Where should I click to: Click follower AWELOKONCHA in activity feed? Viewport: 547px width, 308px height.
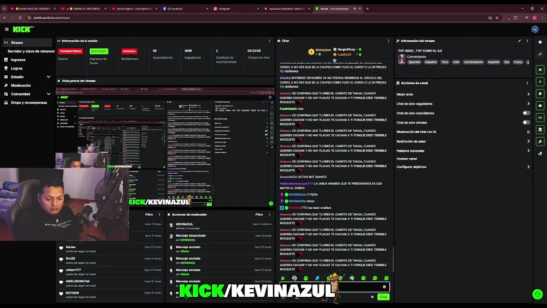coord(77,281)
